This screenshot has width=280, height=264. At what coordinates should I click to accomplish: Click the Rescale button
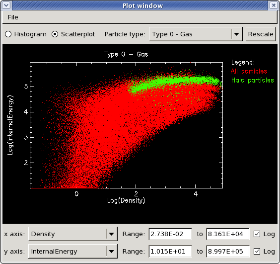(261, 34)
